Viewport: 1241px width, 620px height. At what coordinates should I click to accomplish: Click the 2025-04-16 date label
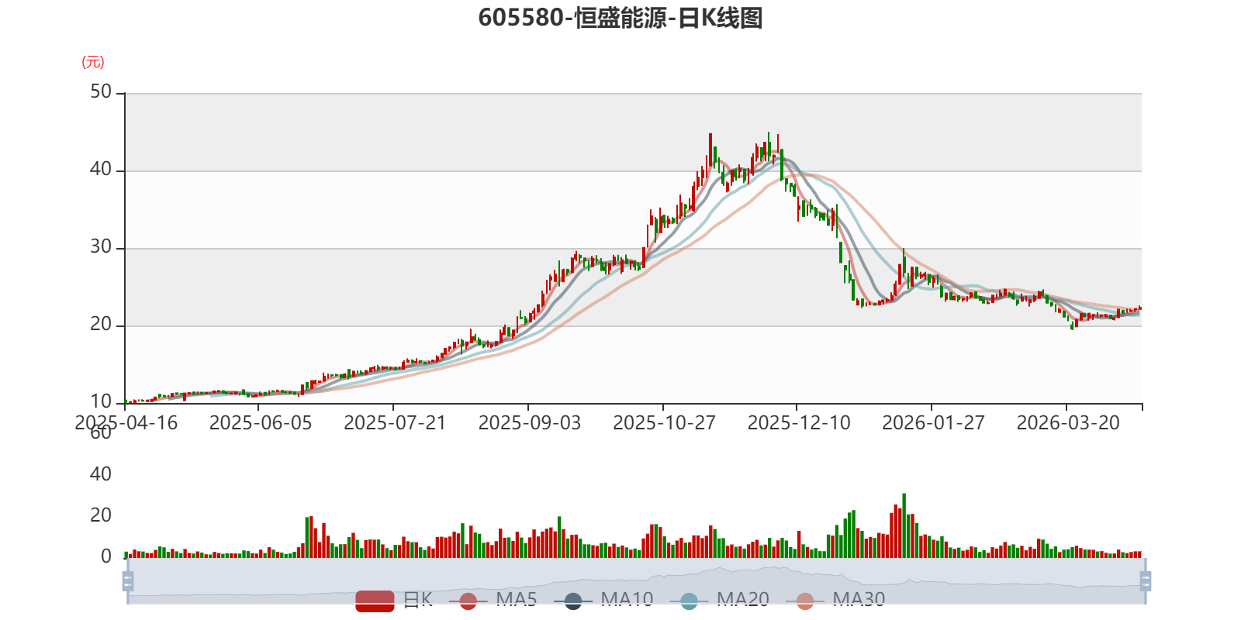(x=126, y=423)
